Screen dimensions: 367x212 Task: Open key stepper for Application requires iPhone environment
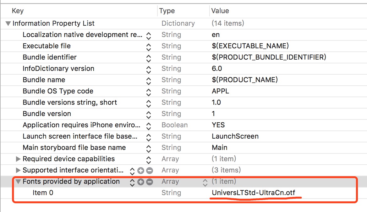[148, 126]
